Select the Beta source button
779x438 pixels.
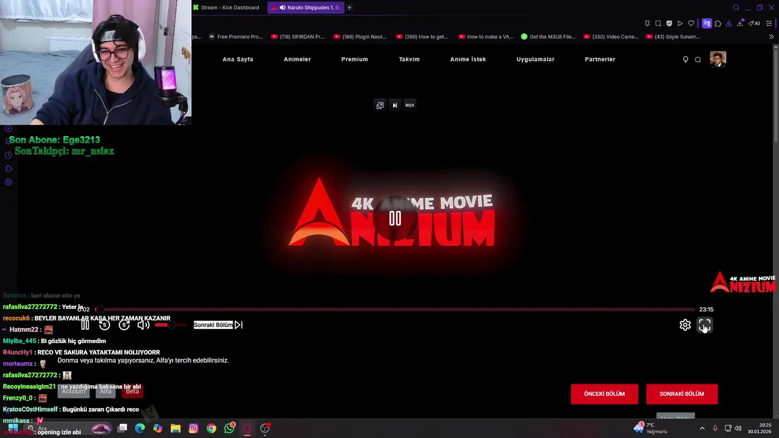[x=133, y=391]
